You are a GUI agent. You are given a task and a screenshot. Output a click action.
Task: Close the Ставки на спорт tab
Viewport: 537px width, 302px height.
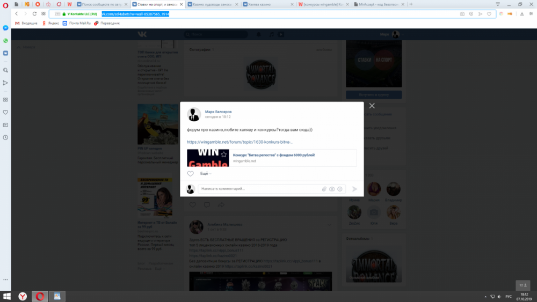(182, 4)
